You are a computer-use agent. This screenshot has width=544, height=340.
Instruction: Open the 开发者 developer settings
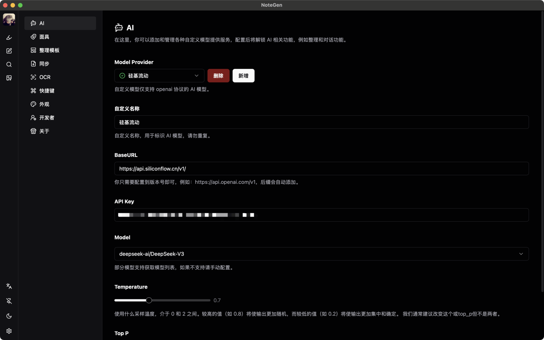coord(46,118)
